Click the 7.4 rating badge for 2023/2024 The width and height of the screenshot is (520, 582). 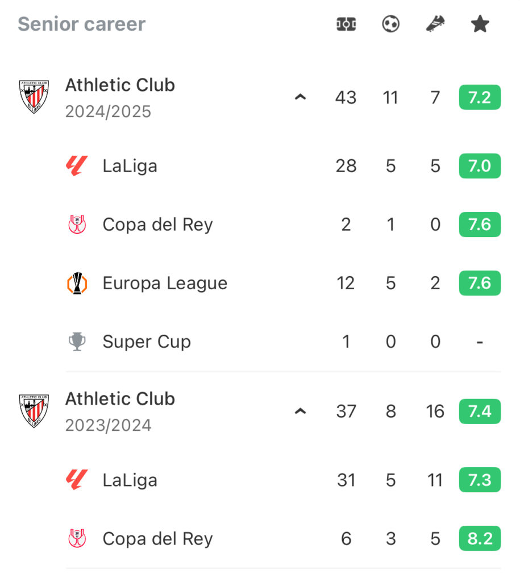[x=480, y=411]
